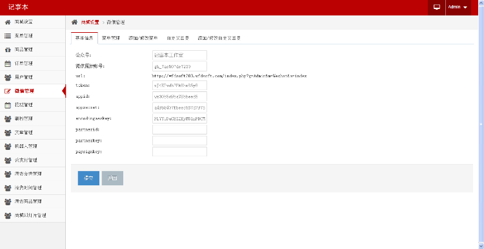Focus the appid input field

tap(179, 97)
